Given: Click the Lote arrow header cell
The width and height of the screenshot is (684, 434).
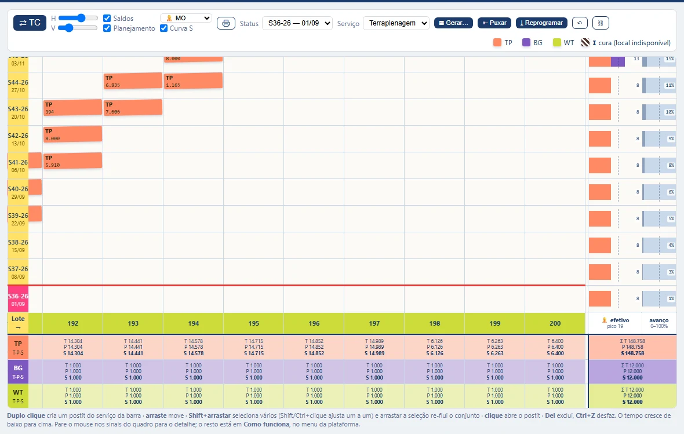Looking at the screenshot, I should pos(18,323).
